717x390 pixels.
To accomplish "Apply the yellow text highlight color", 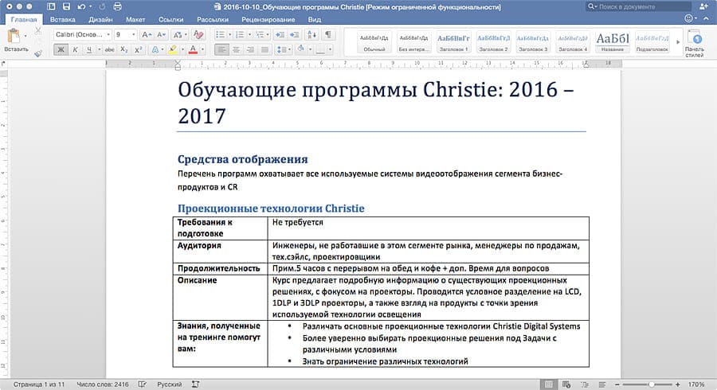I will (173, 49).
